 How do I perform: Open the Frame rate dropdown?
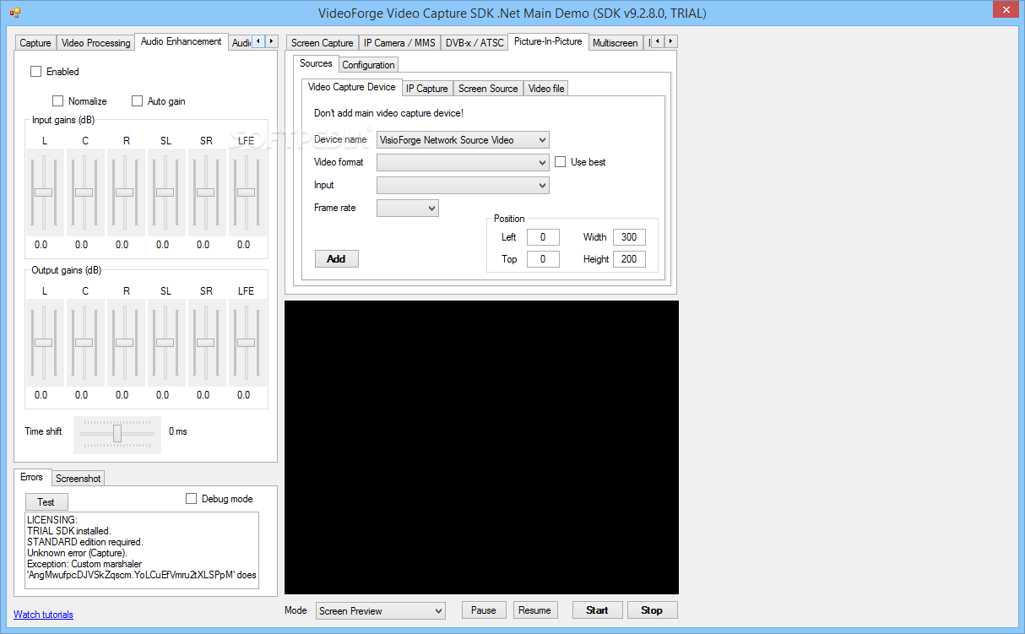pos(408,208)
